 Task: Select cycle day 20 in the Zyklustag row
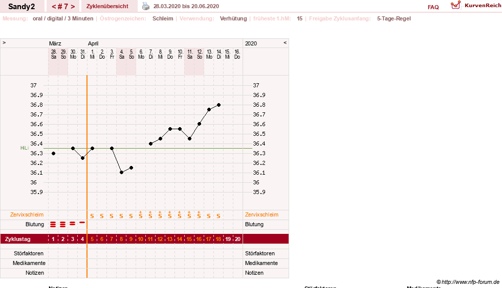(x=237, y=239)
